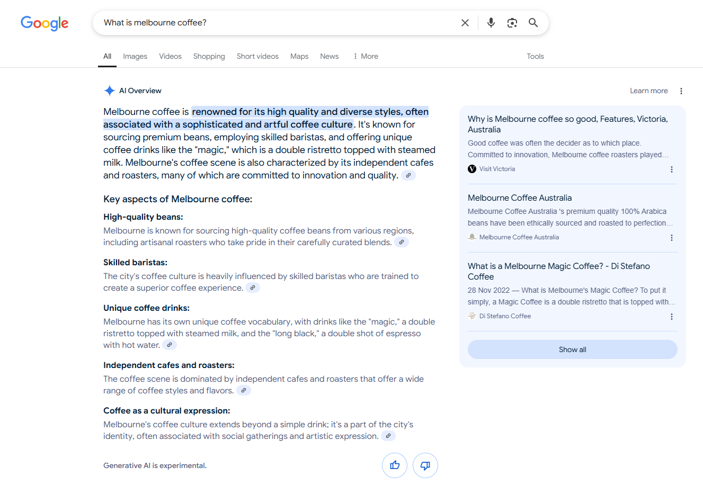Image resolution: width=703 pixels, height=485 pixels.
Task: Open source link icon for Coffee as cultural expression
Action: click(388, 436)
